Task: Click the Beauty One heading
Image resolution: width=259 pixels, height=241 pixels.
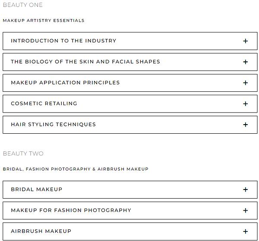Action: click(x=23, y=5)
